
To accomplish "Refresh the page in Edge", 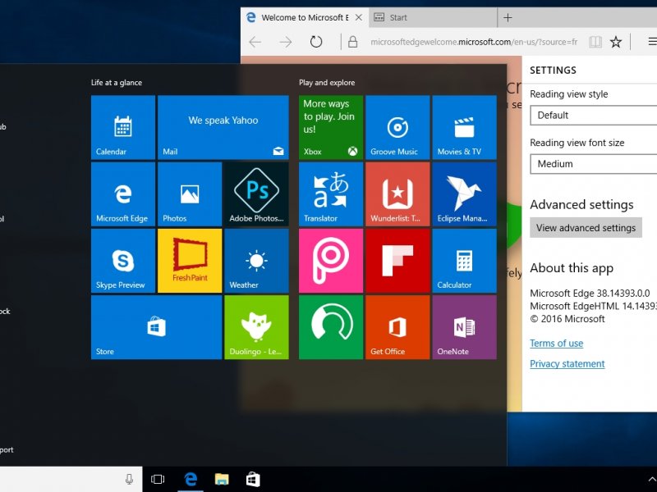I will [316, 42].
